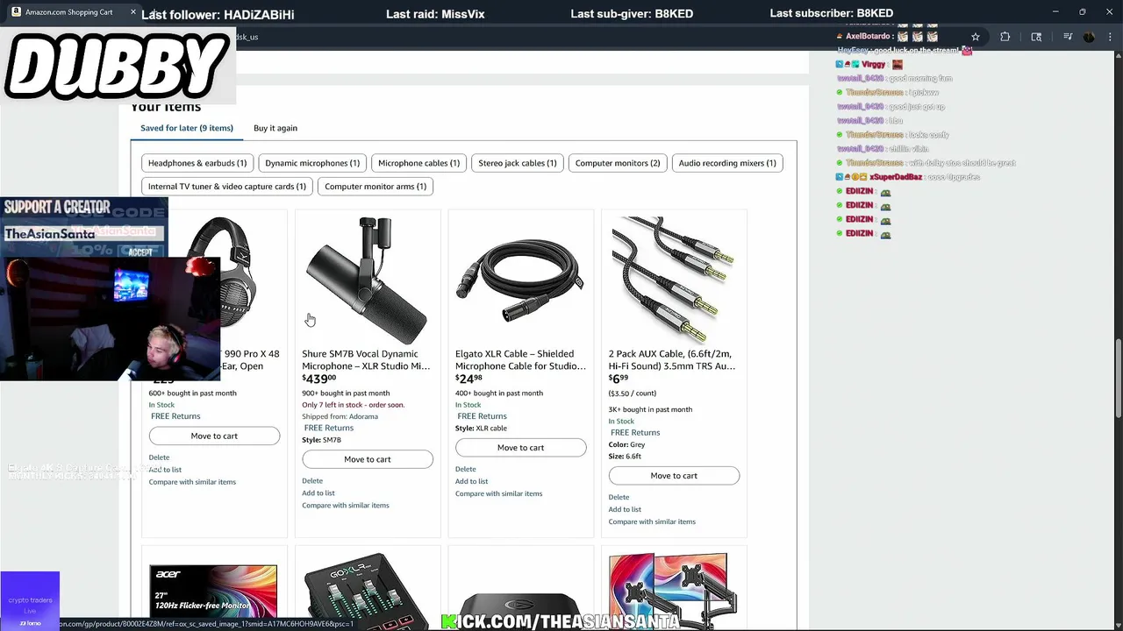Open the Shure SM7B microphone product image
The height and width of the screenshot is (631, 1123).
367,280
